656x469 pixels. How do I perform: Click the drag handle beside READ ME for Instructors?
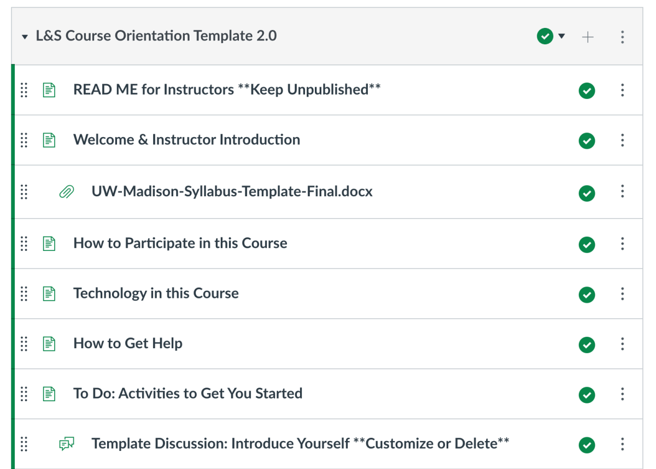click(24, 90)
